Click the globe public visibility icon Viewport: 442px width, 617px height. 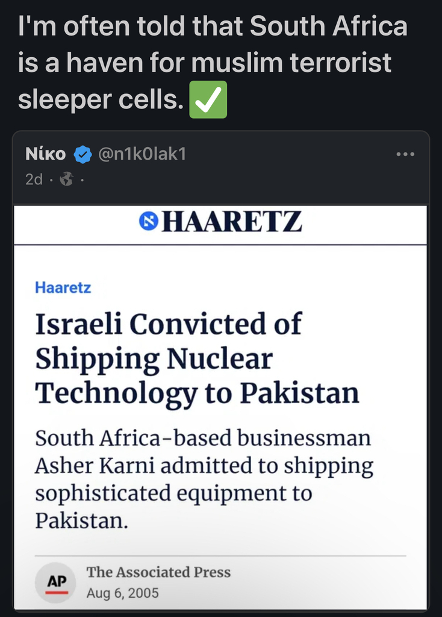tap(67, 180)
